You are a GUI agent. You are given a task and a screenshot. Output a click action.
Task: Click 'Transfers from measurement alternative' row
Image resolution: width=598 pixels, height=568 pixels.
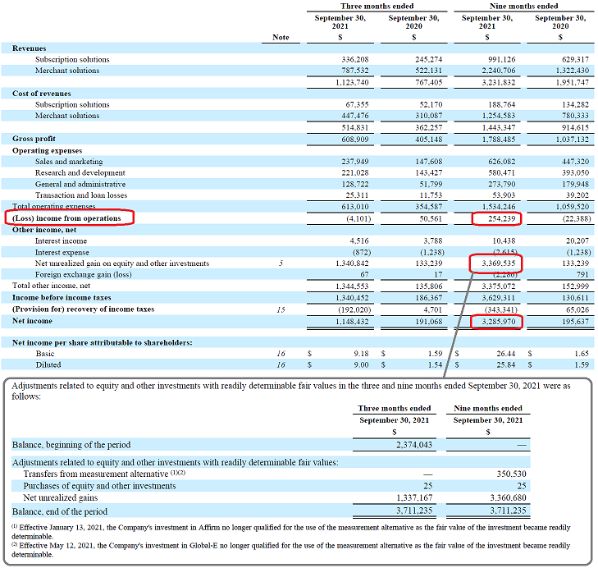(x=271, y=474)
